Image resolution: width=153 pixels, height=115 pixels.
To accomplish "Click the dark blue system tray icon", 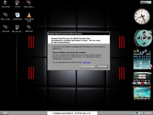I will (x=137, y=113).
